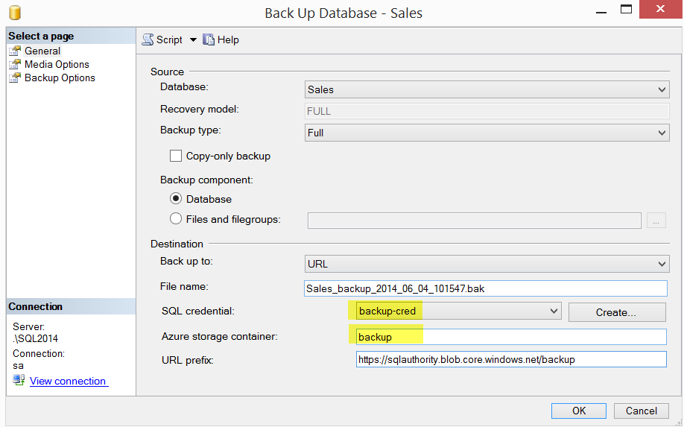This screenshot has width=684, height=427.
Task: Switch to the Backup Options page
Action: [60, 78]
